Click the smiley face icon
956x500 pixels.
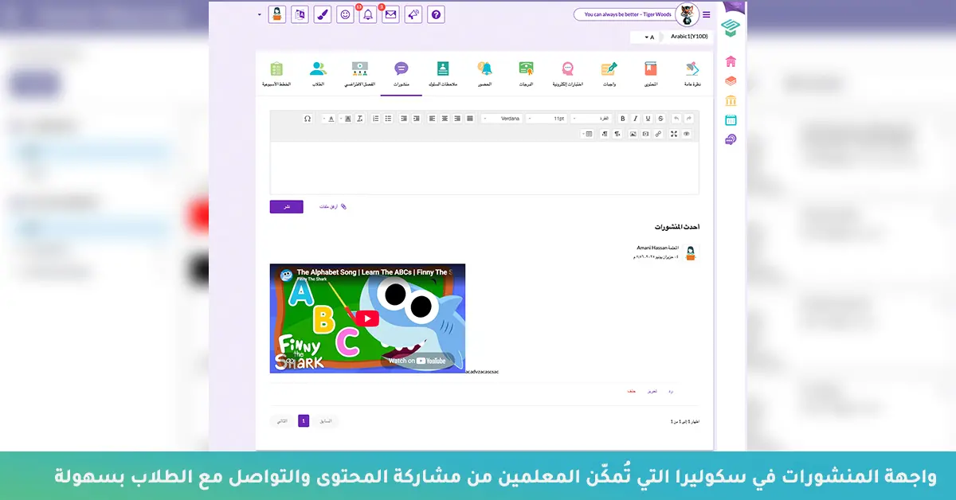click(345, 14)
